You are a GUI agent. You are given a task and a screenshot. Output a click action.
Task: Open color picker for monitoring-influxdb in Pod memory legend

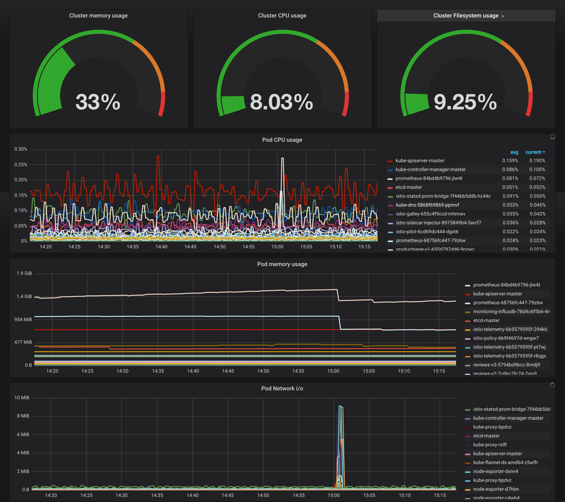click(x=468, y=312)
